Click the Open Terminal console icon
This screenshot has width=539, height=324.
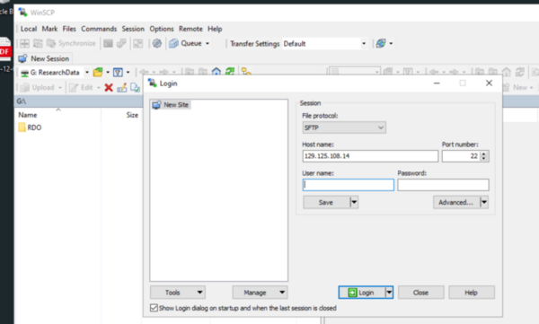coord(108,43)
